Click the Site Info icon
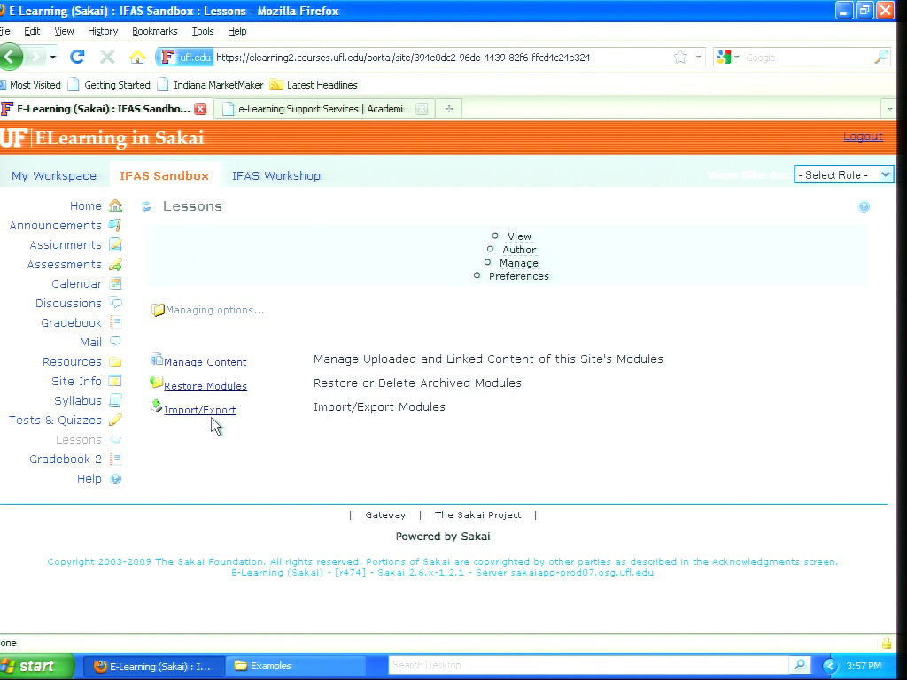 click(x=116, y=381)
